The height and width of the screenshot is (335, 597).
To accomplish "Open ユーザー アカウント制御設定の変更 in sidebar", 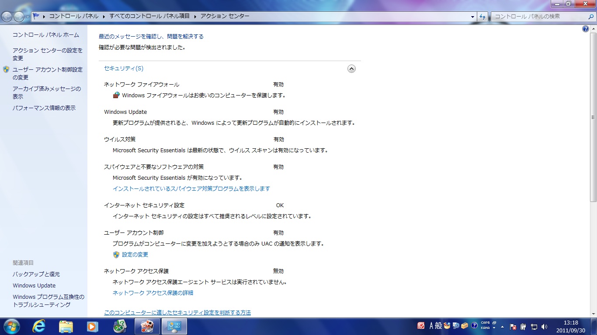I will (47, 74).
